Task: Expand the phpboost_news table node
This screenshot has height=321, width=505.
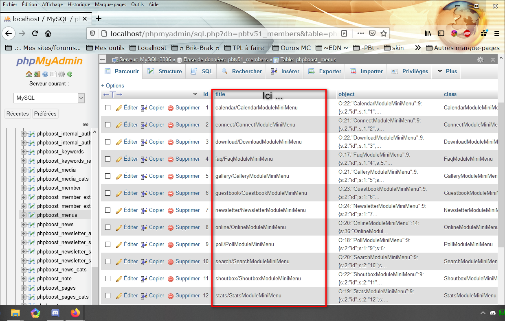Action: (24, 225)
